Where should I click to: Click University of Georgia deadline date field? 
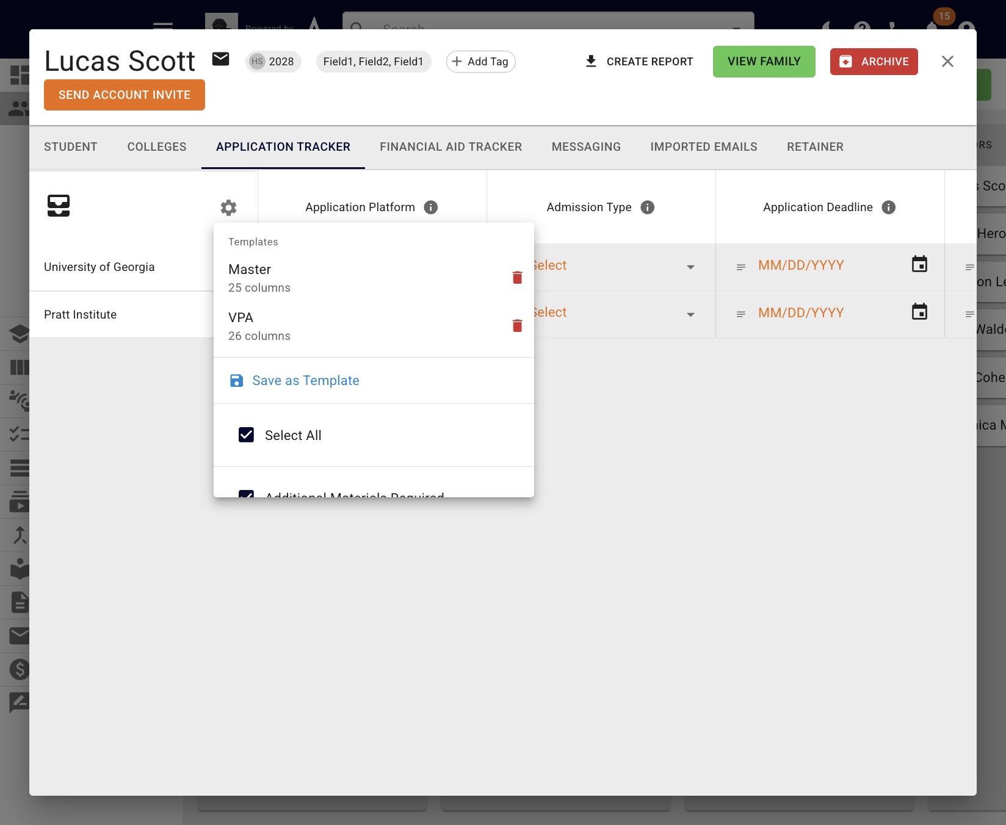pos(801,265)
